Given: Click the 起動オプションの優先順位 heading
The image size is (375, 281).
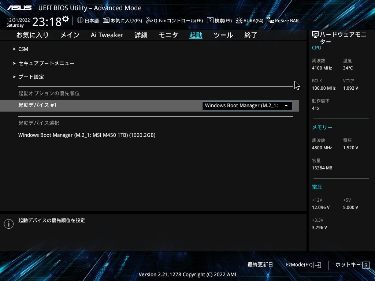Looking at the screenshot, I should click(49, 93).
